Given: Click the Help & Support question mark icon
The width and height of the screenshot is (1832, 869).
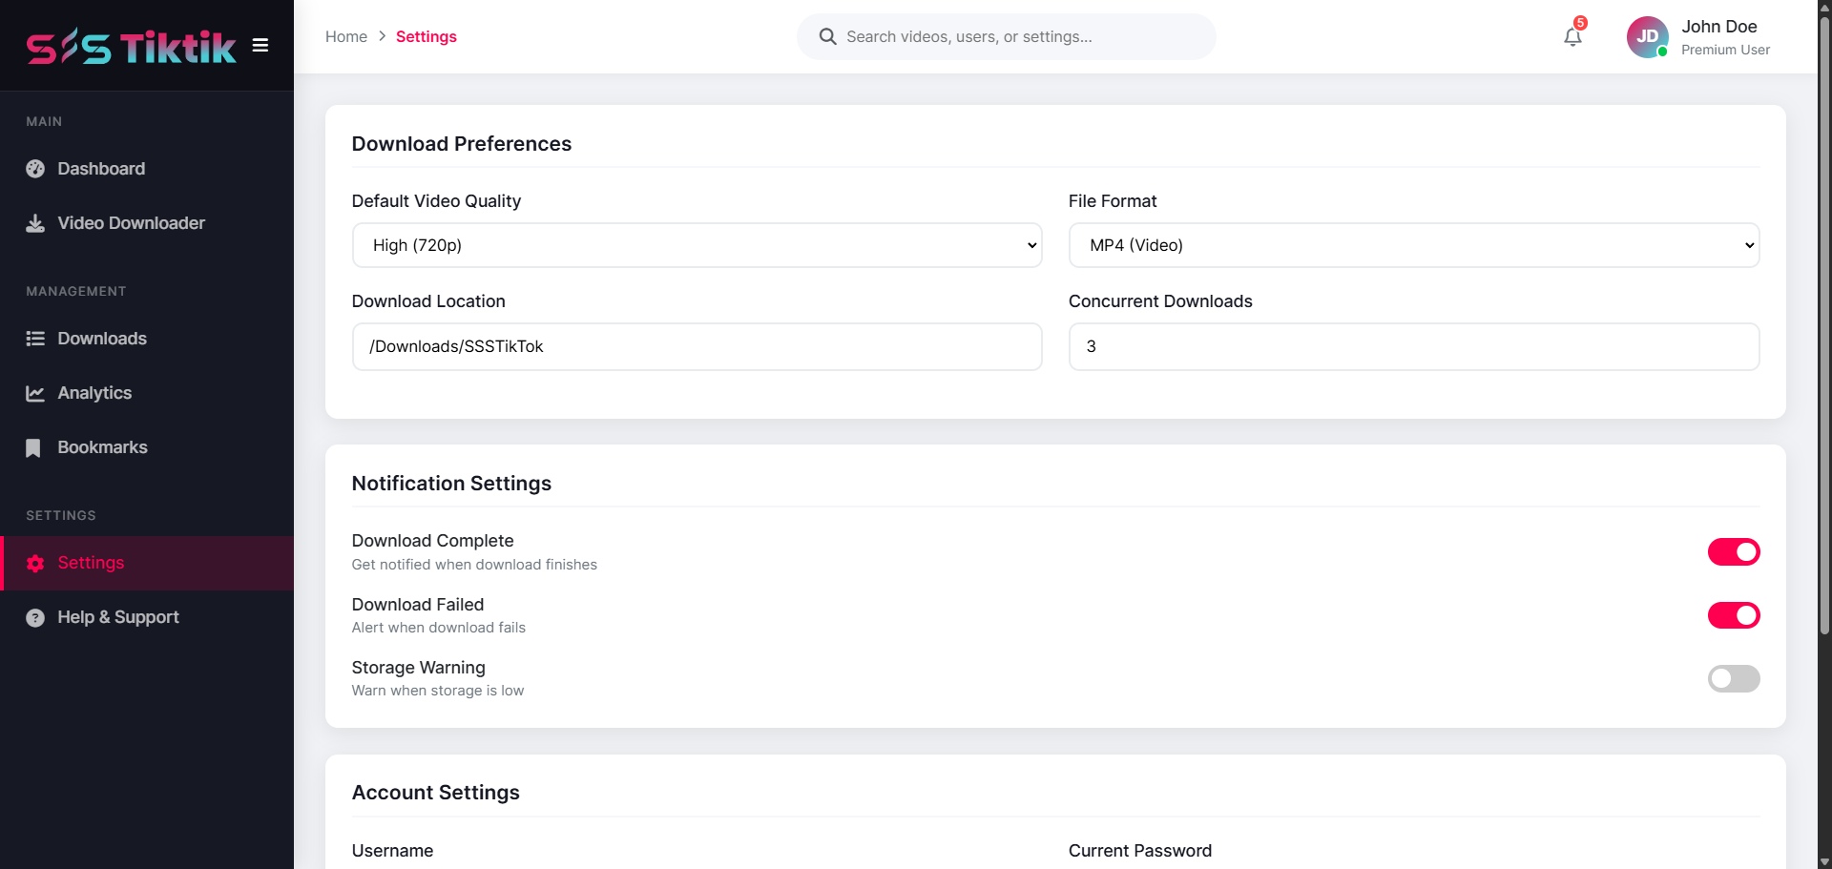Looking at the screenshot, I should pos(34,617).
